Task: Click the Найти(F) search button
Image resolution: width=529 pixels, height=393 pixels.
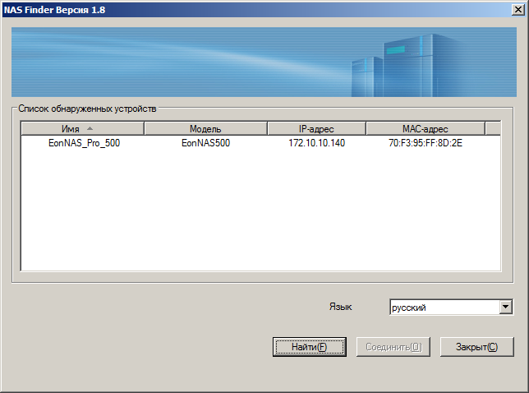Action: pyautogui.click(x=310, y=347)
